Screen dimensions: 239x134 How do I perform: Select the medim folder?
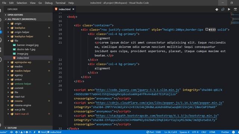(18, 67)
